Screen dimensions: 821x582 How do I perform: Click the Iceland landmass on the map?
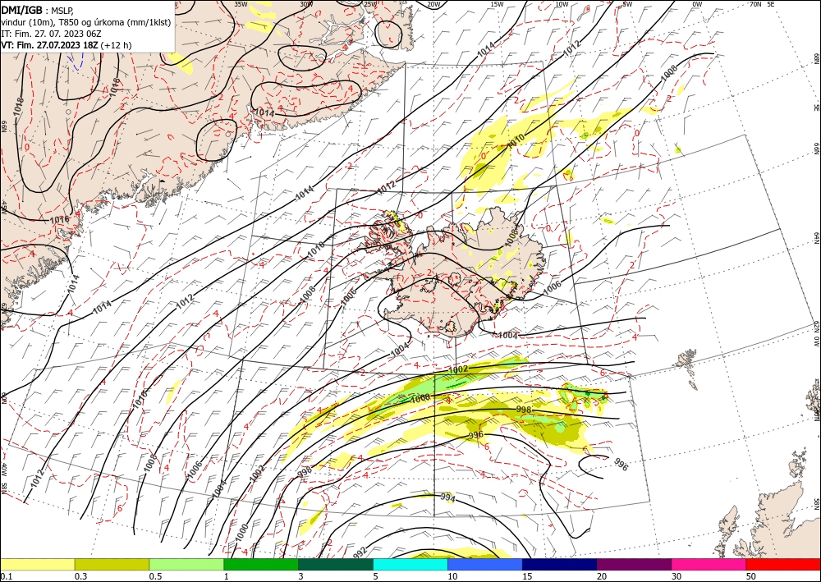(456, 273)
